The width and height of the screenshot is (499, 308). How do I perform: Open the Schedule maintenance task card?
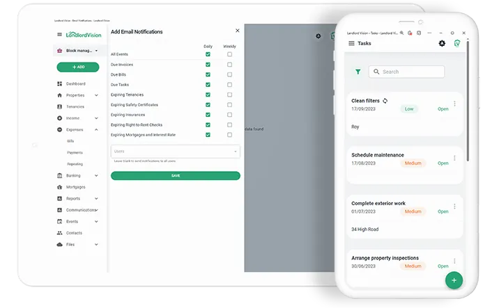click(404, 165)
